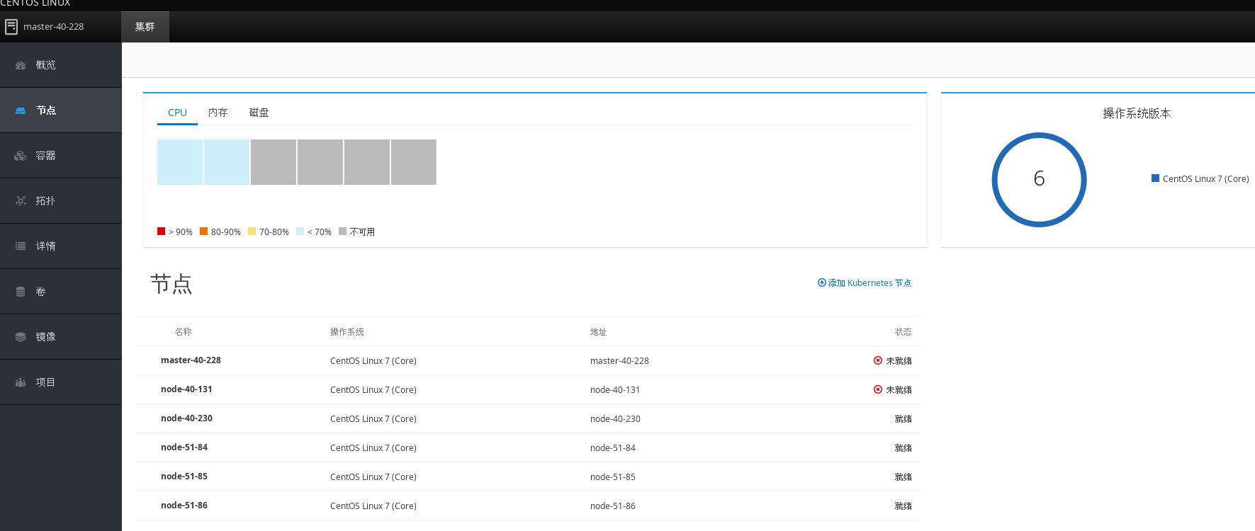Click the donut chart showing 6

click(x=1039, y=180)
